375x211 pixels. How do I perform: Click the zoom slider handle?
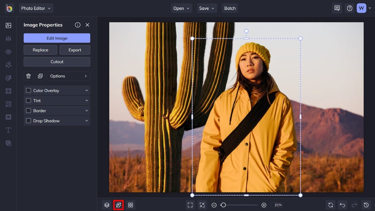(223, 205)
